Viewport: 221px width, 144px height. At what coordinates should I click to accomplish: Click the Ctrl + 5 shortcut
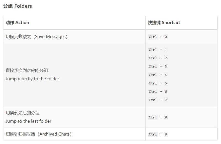pos(158,83)
